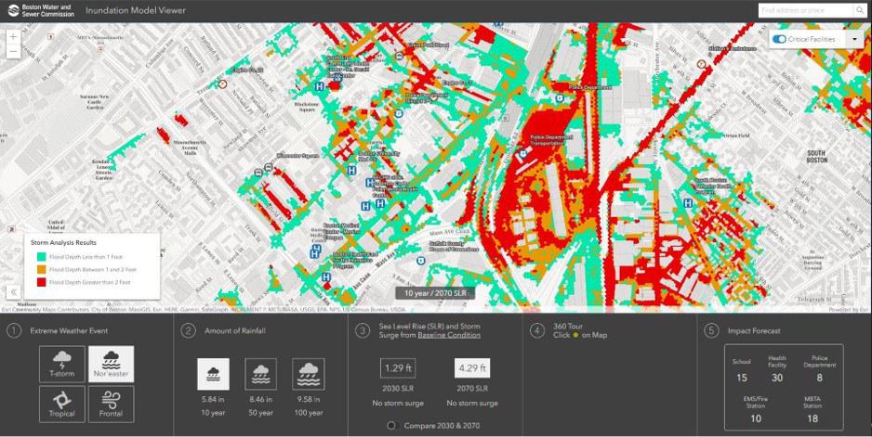The height and width of the screenshot is (437, 872).
Task: Click the find address or place field
Action: pyautogui.click(x=804, y=10)
